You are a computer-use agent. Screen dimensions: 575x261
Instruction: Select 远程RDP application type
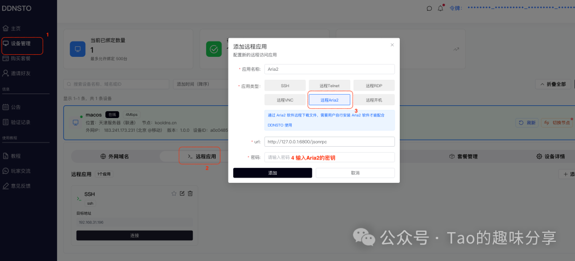pyautogui.click(x=374, y=85)
